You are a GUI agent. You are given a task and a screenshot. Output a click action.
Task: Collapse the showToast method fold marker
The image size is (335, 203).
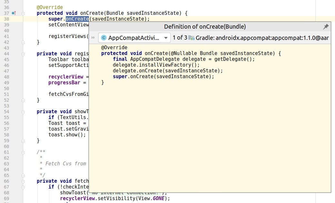coord(23,112)
